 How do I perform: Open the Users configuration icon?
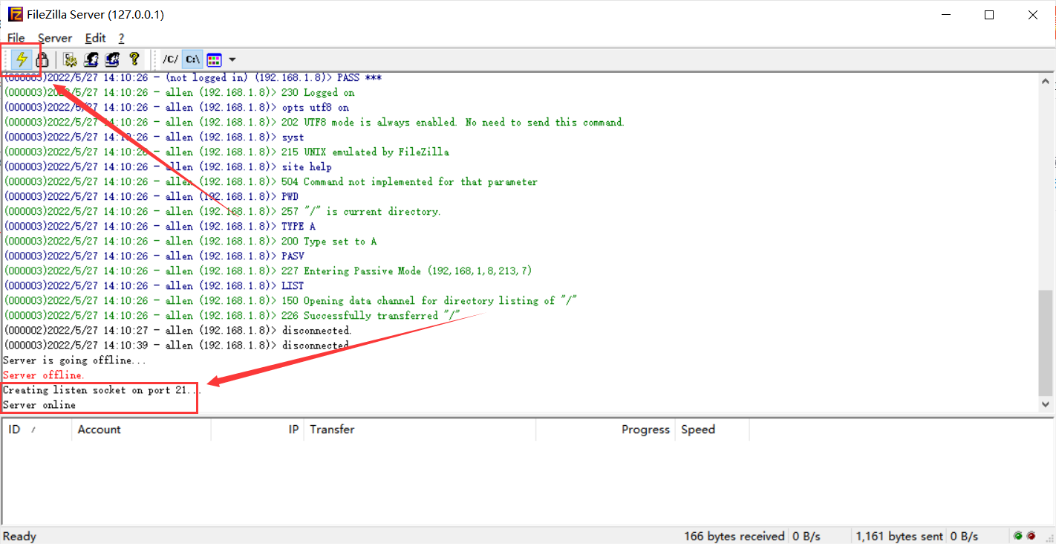(91, 59)
